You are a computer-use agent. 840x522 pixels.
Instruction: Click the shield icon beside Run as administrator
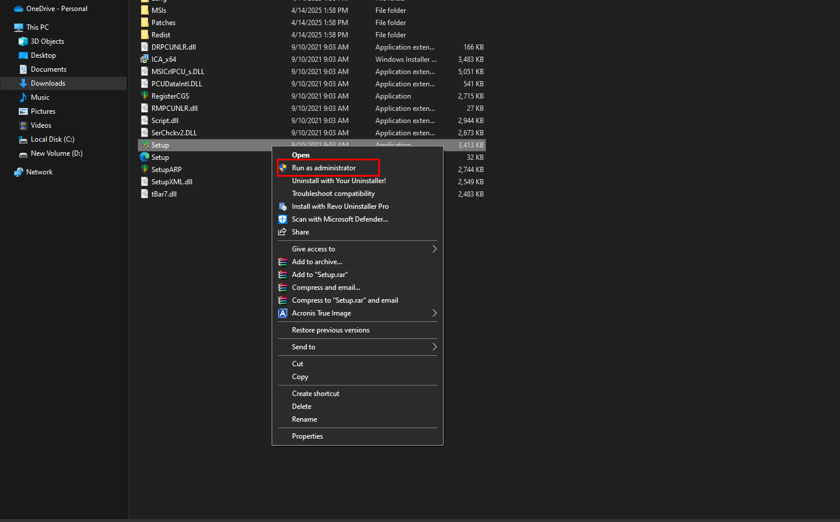click(283, 168)
